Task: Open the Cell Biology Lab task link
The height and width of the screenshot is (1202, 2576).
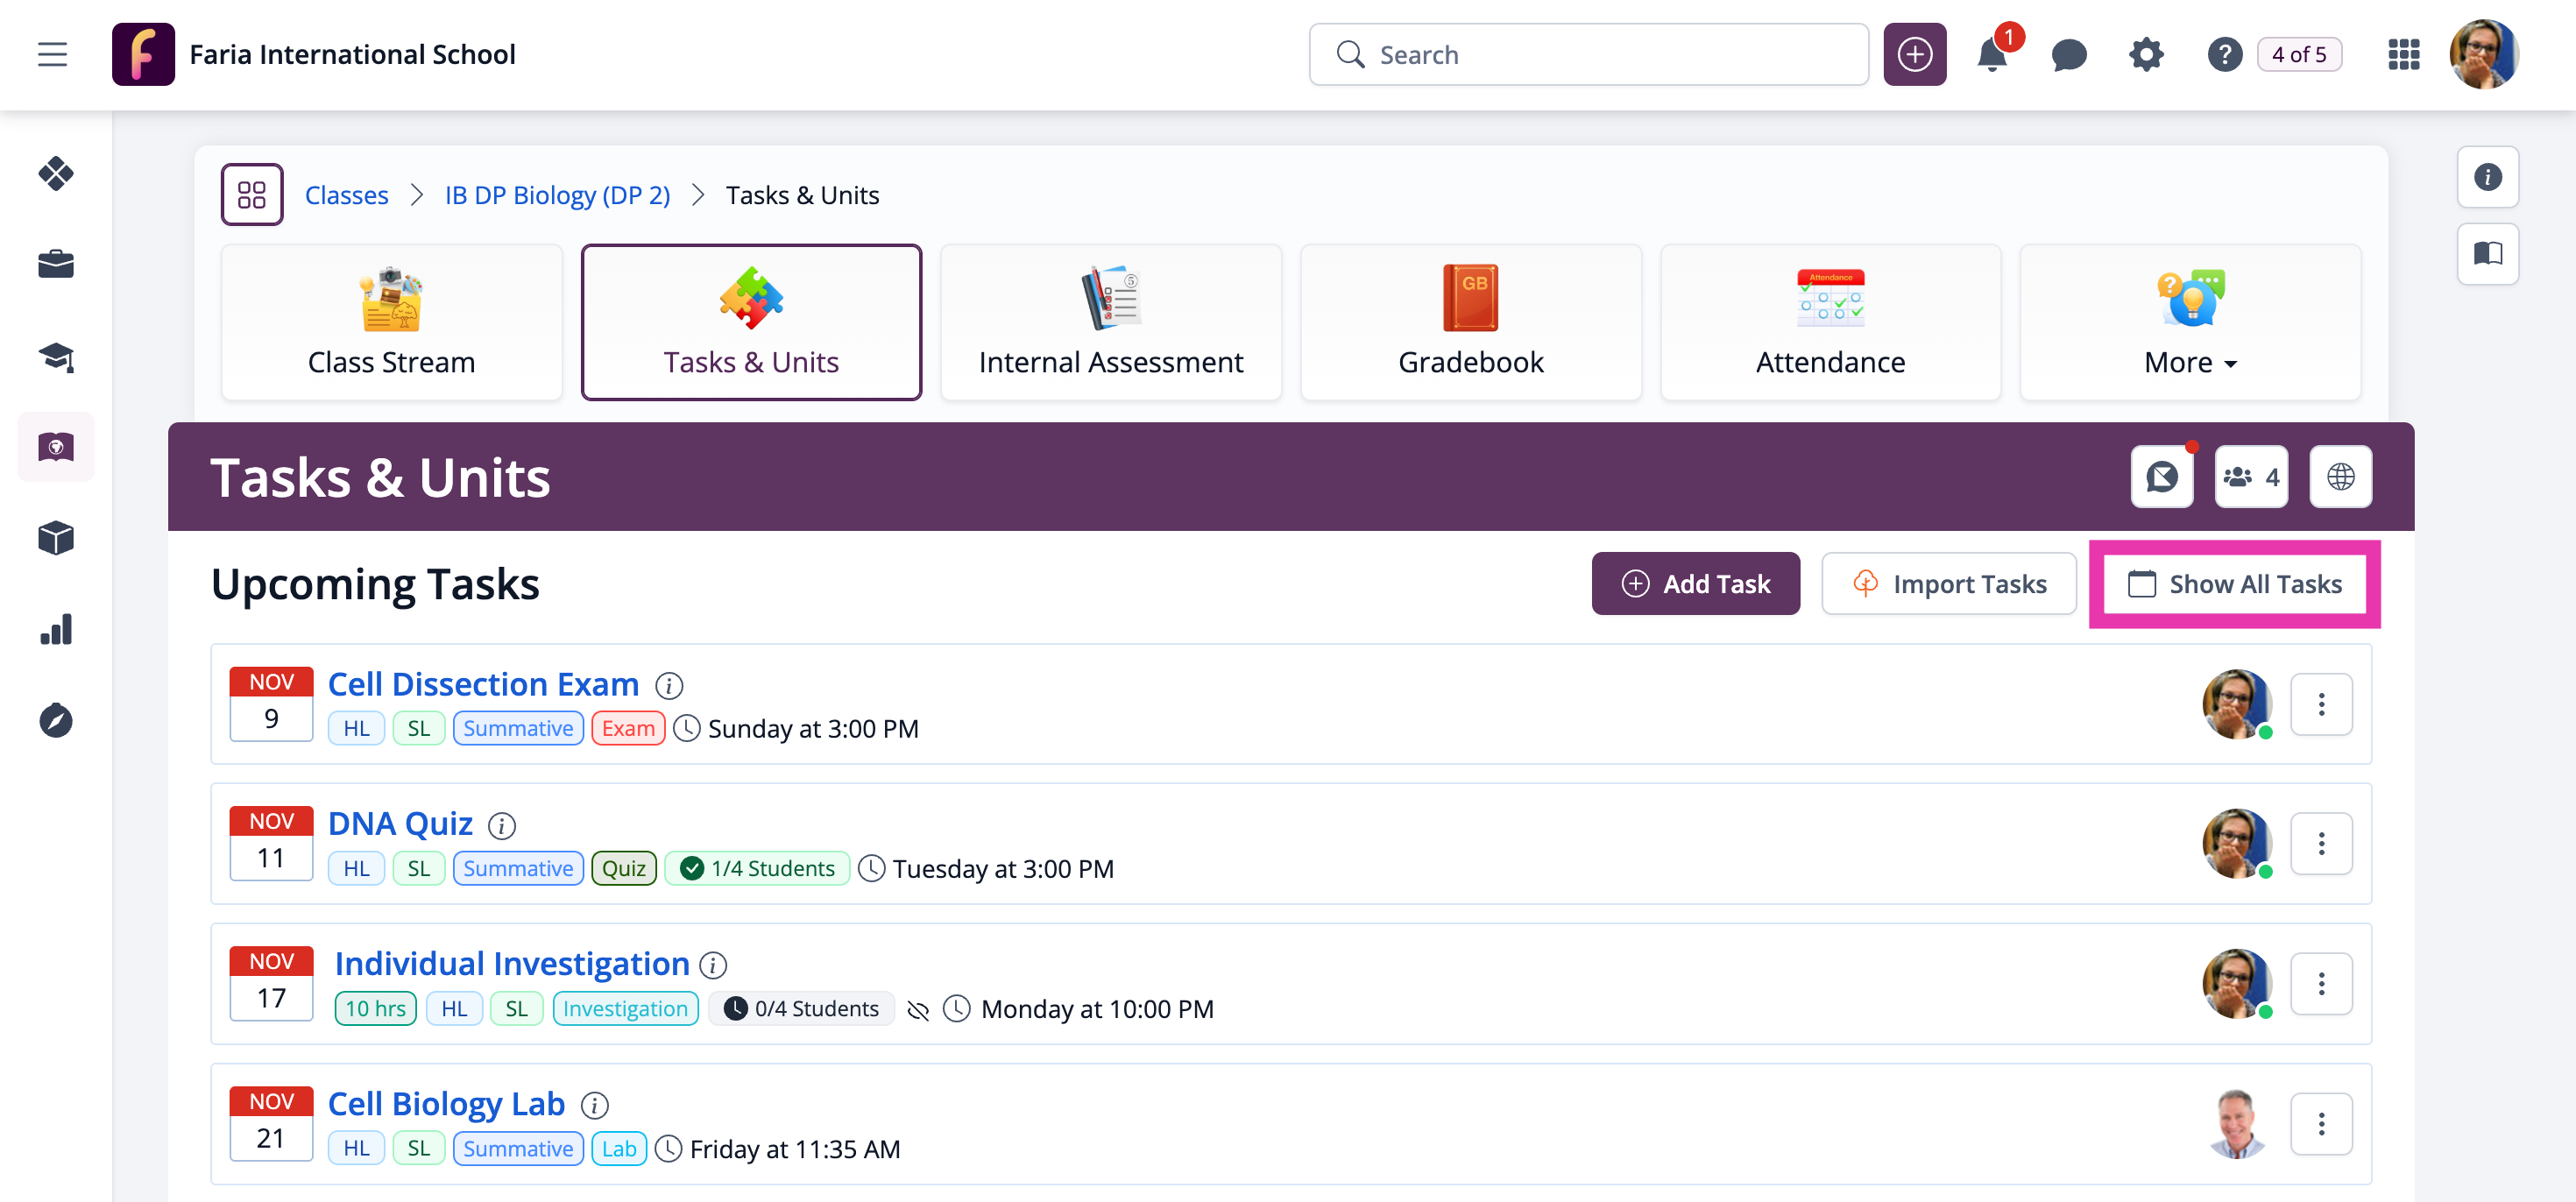Action: pyautogui.click(x=446, y=1103)
